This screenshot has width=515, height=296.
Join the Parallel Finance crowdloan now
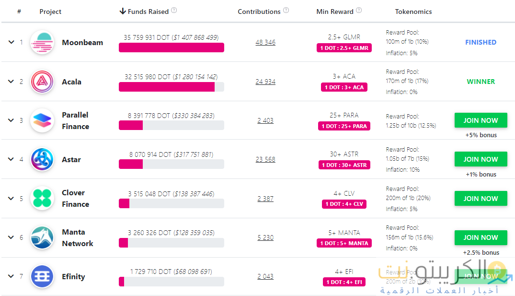tap(481, 120)
